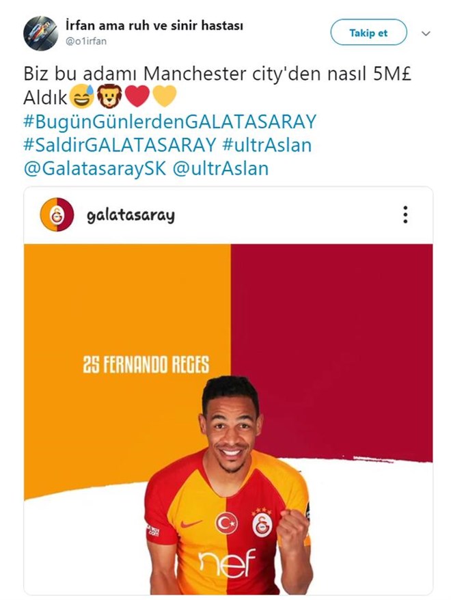Visit the @GalatasaraySK mention

[95, 169]
